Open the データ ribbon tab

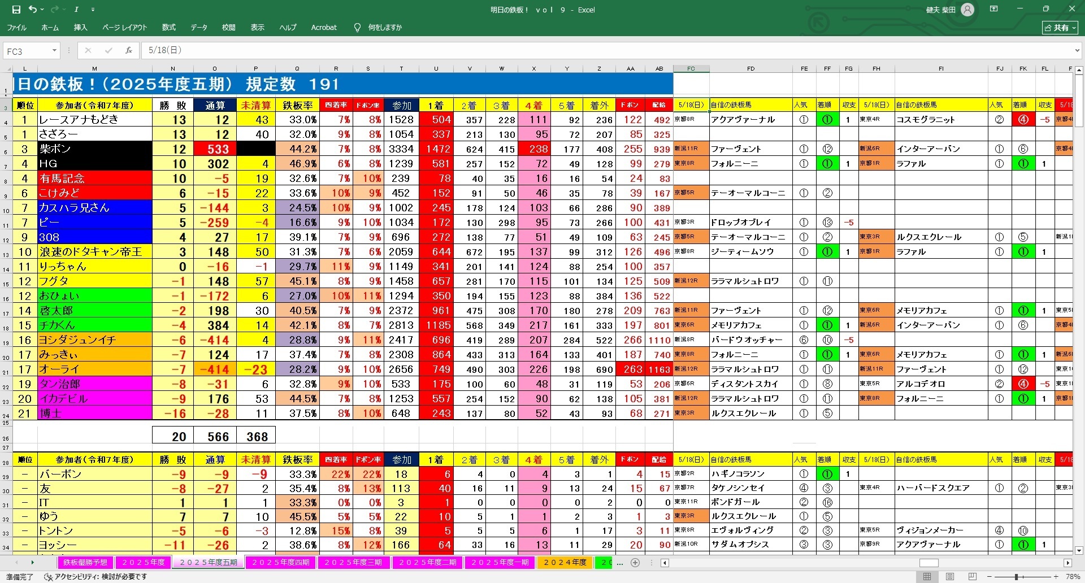[198, 27]
